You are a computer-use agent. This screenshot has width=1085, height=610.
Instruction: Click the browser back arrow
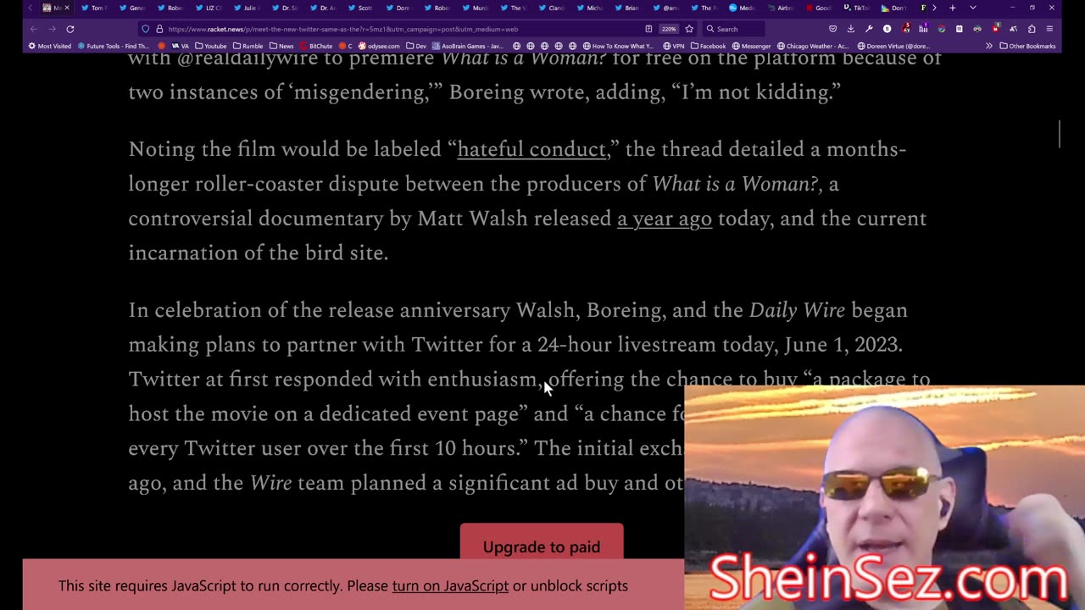pyautogui.click(x=34, y=29)
